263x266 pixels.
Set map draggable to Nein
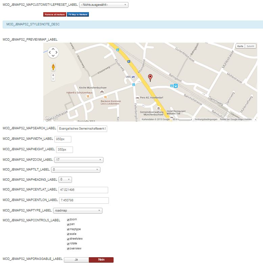coord(101,260)
